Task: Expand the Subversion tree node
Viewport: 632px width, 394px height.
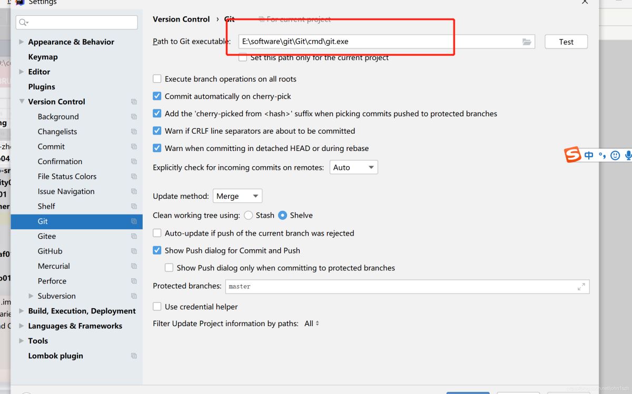Action: click(31, 296)
